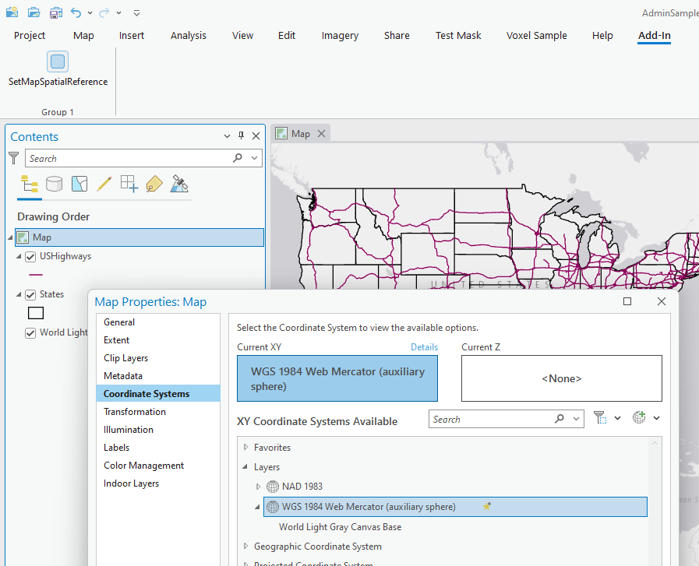Select List By Labeling tag icon
Viewport: 699px width, 566px height.
click(x=154, y=184)
